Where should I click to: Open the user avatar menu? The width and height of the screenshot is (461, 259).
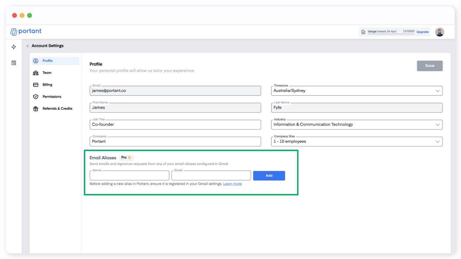(439, 32)
